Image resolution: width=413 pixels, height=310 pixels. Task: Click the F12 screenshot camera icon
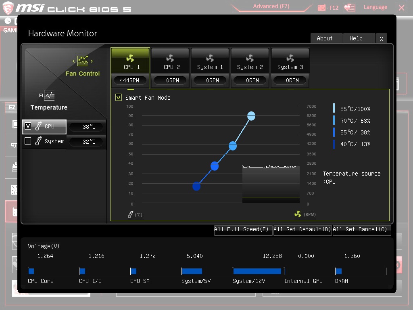tap(321, 8)
